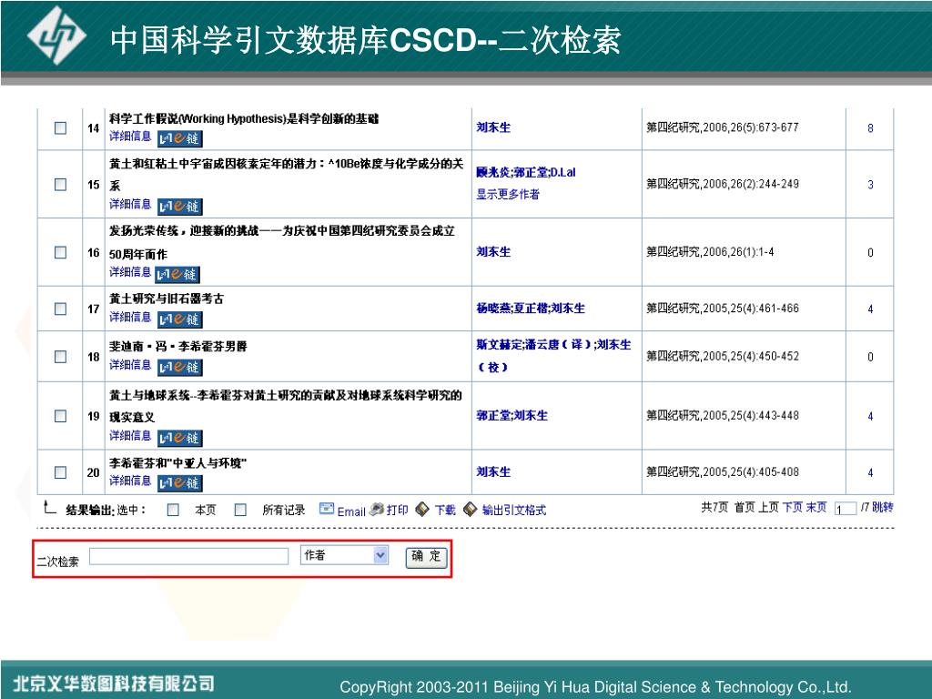This screenshot has width=932, height=699.
Task: Click the title 黄土研究与旧石器考古
Action: coord(167,299)
